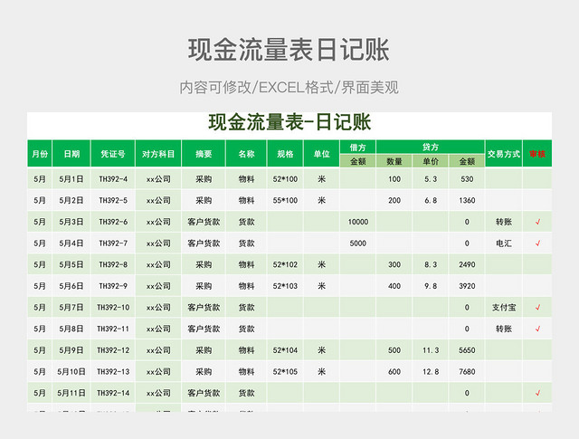
Task: Click the unit price 12.8
Action: pyautogui.click(x=431, y=372)
